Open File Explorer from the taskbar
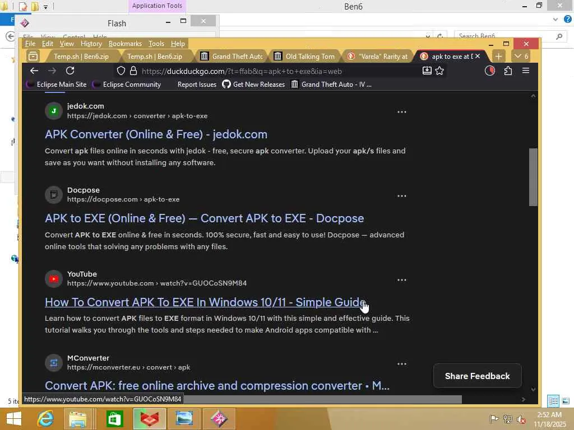The height and width of the screenshot is (430, 574). coord(78,419)
